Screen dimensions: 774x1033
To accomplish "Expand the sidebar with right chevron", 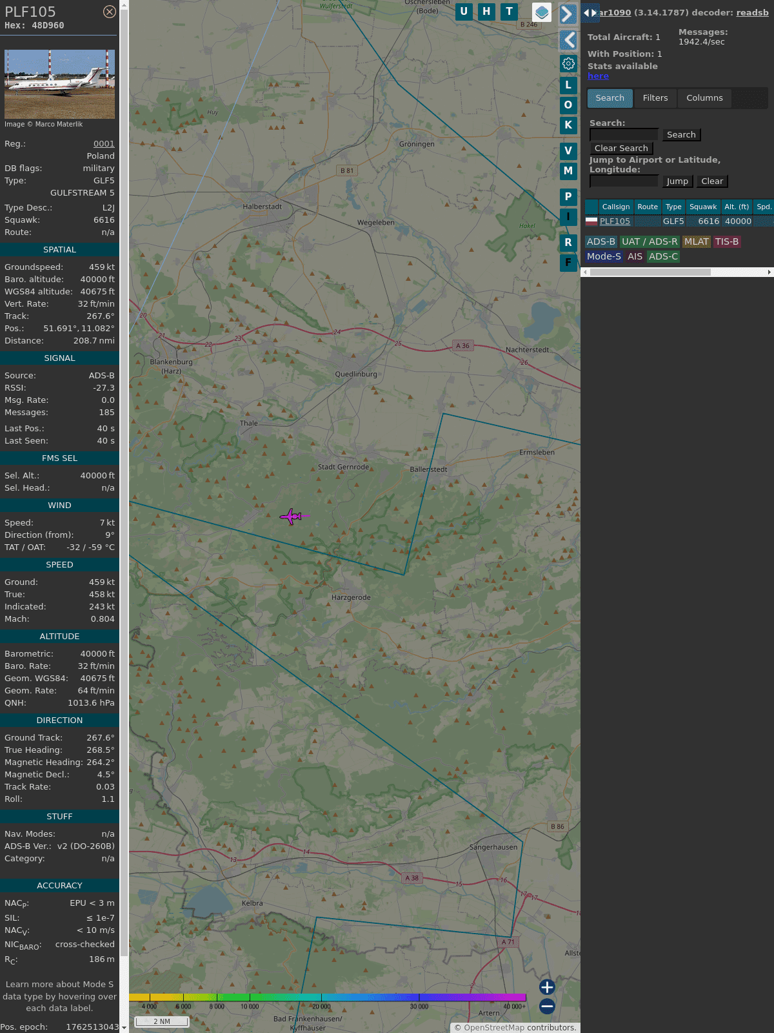I will [x=568, y=14].
